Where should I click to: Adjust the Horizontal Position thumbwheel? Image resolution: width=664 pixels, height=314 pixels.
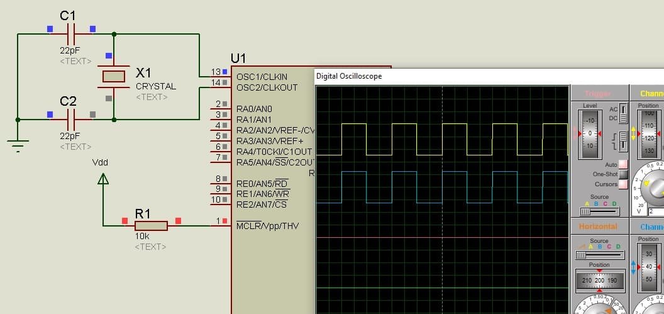pyautogui.click(x=599, y=281)
